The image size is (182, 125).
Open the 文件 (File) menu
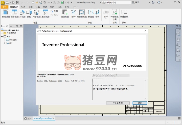[5, 7]
